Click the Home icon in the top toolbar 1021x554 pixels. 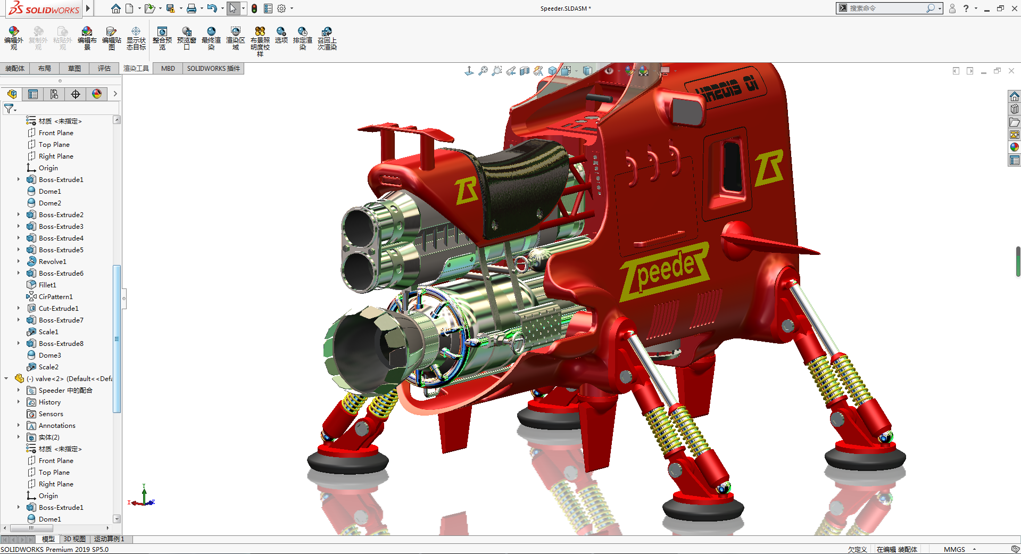point(116,9)
